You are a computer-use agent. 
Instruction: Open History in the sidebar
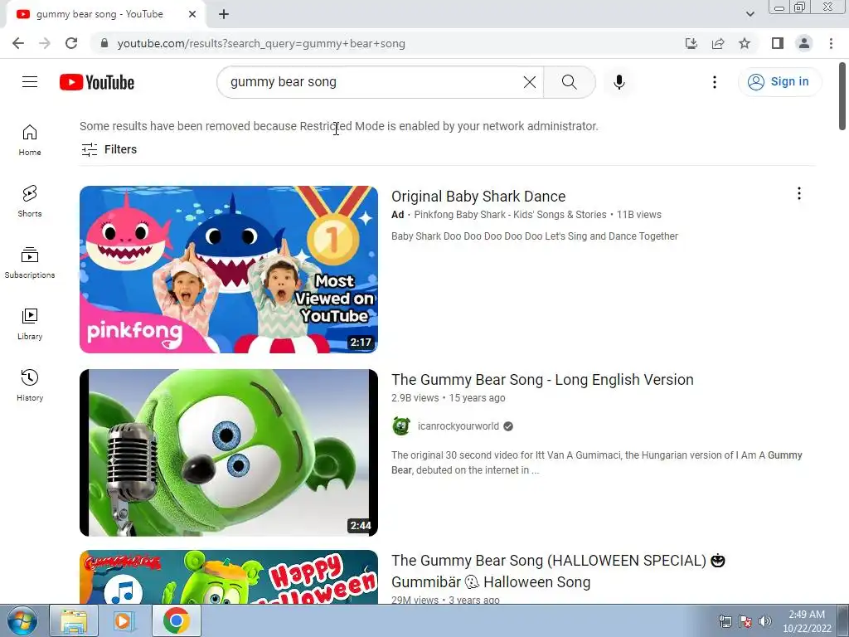coord(30,385)
